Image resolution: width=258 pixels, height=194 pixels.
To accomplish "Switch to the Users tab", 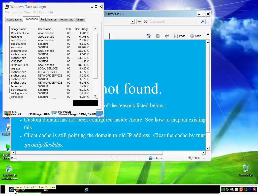I will [x=80, y=19].
